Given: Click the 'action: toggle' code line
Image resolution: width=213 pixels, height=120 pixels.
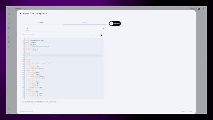Looking at the screenshot, I should pyautogui.click(x=32, y=50).
